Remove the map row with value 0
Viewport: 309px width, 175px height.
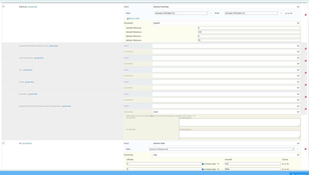[288, 169]
